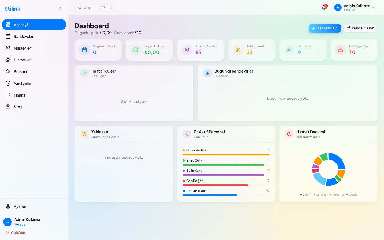Click the bar chart icon in Bugunku Randevular
Image resolution: width=384 pixels, height=240 pixels.
coord(207,73)
